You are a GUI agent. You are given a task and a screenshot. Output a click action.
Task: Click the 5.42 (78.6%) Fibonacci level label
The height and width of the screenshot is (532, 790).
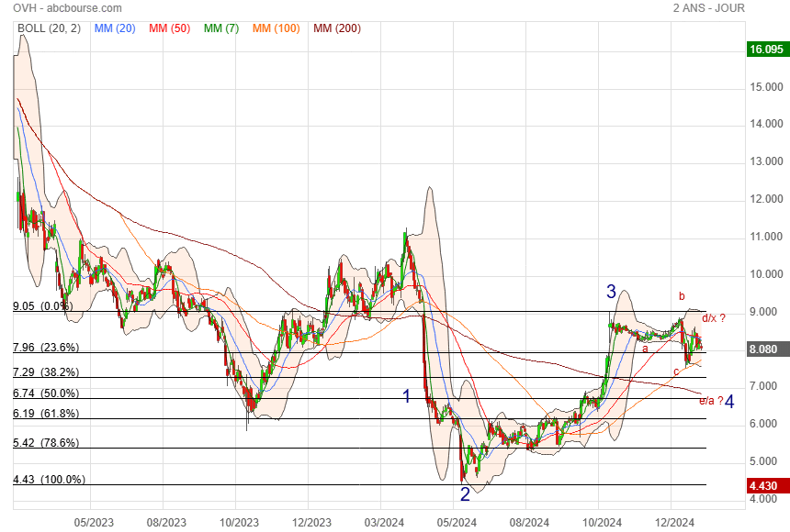click(x=46, y=442)
